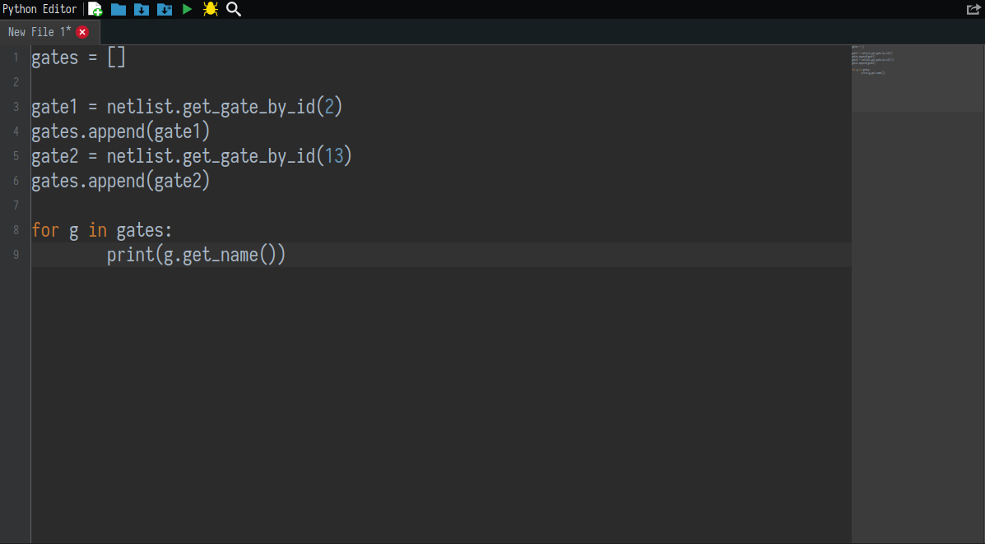Select the gates = [] line of code
The image size is (985, 544).
78,57
